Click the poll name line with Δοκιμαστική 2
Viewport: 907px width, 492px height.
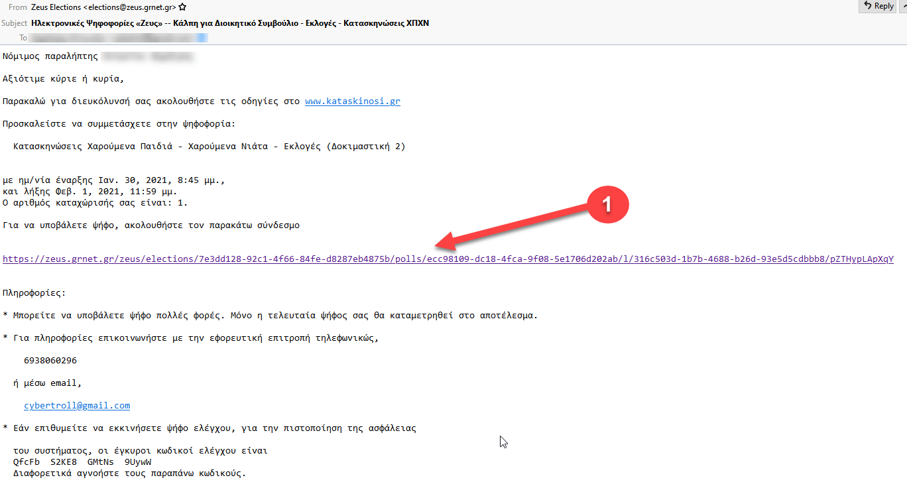click(209, 147)
